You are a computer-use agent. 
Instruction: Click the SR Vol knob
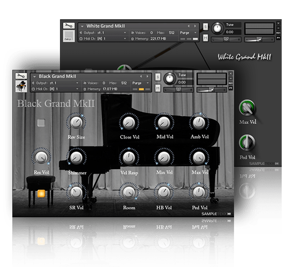(x=76, y=192)
